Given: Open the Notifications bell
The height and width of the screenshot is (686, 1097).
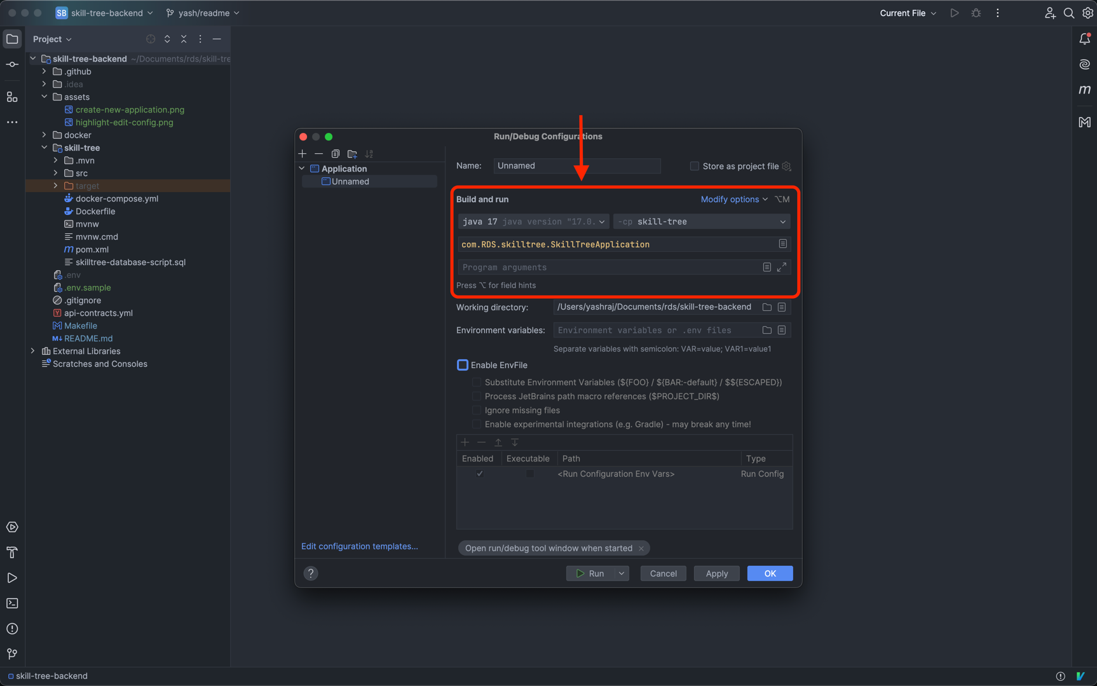Looking at the screenshot, I should click(x=1085, y=39).
